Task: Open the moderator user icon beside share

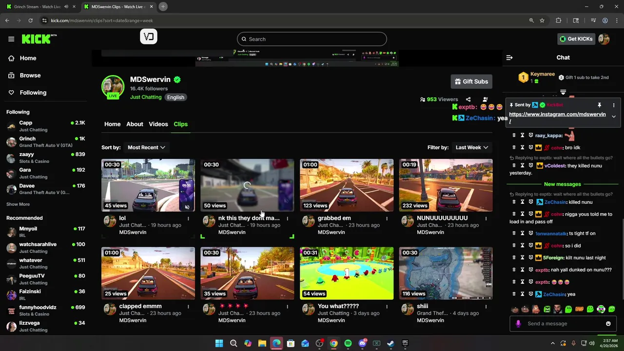Action: click(x=485, y=99)
